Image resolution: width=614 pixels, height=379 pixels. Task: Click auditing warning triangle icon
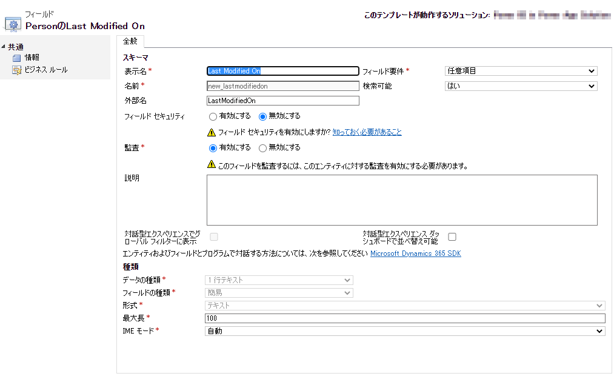pyautogui.click(x=212, y=164)
